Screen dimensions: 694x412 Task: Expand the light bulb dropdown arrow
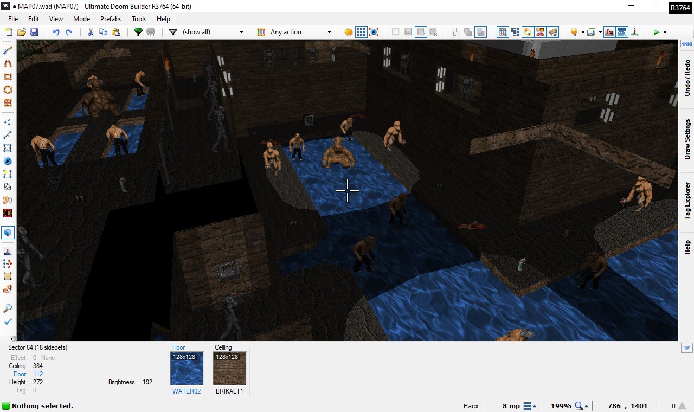[582, 32]
